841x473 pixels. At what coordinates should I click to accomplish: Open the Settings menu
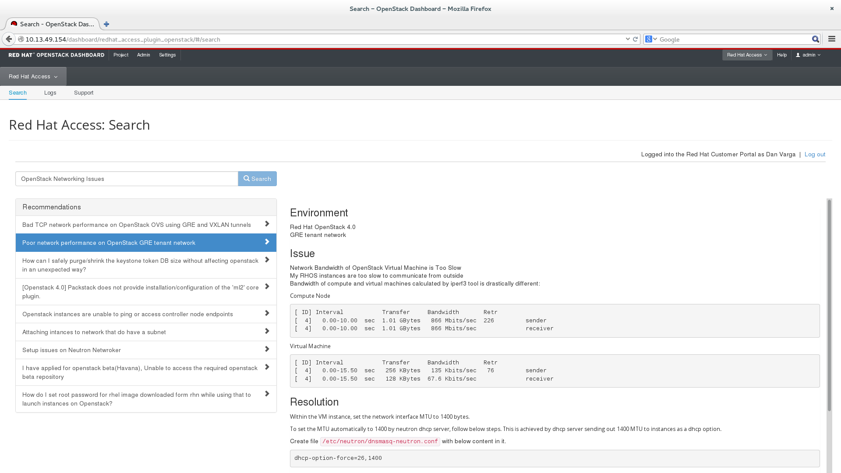coord(167,55)
